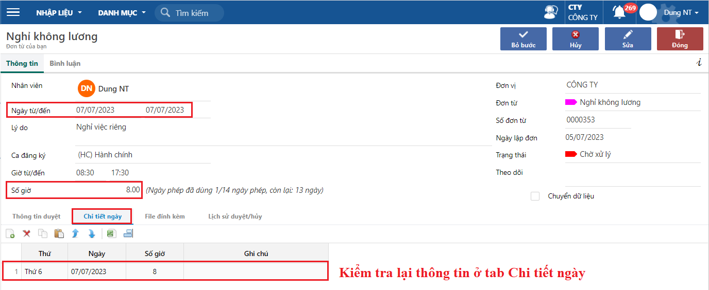709x290 pixels.
Task: Open the Lịch sử duyệt/hủy tab
Action: click(x=235, y=216)
